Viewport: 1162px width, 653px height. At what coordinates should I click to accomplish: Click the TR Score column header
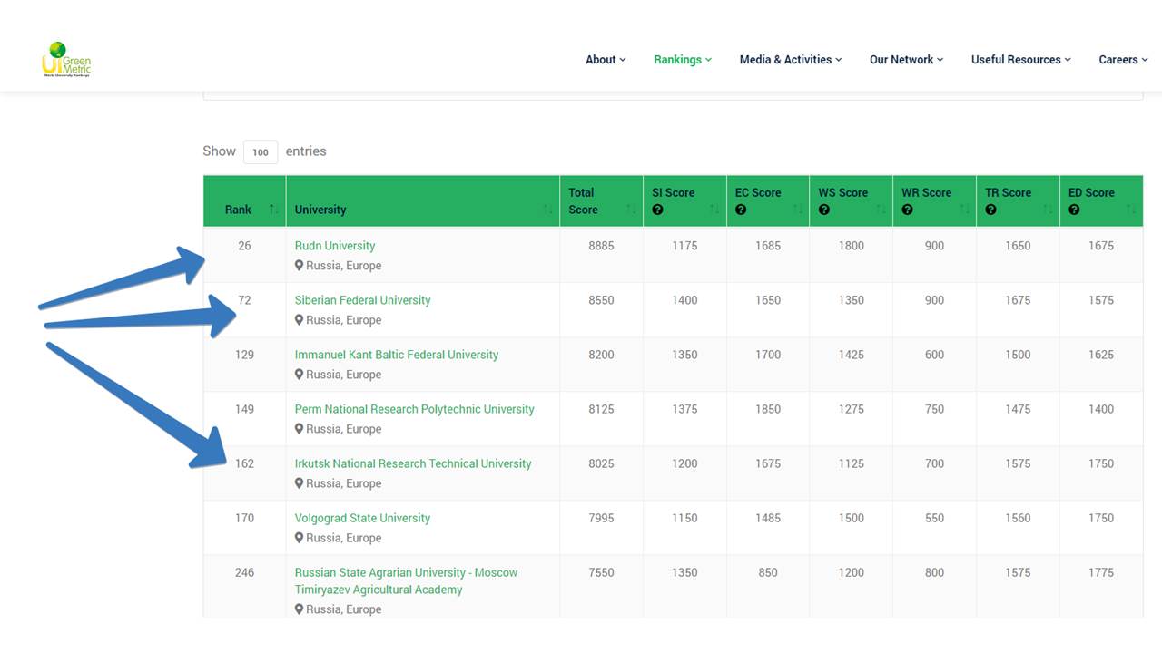1018,200
